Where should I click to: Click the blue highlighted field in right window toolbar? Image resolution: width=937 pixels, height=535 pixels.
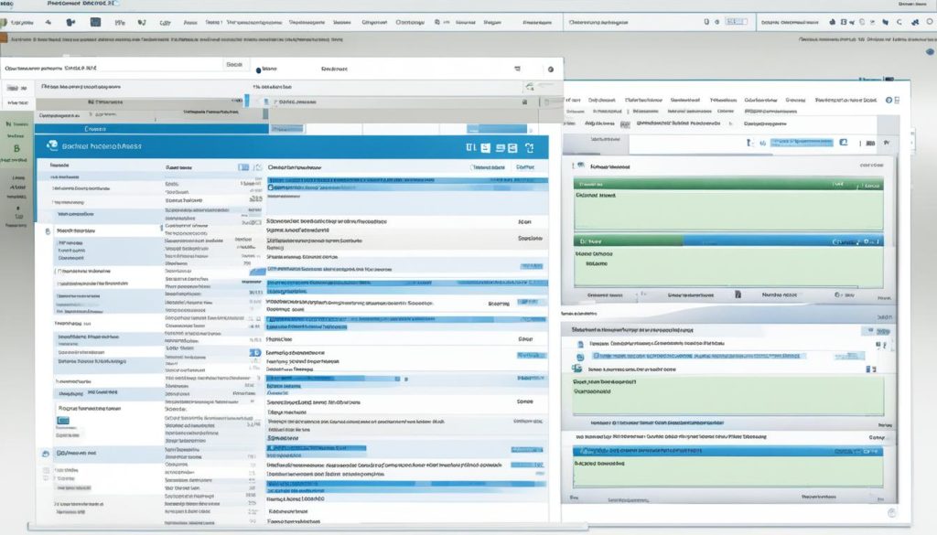click(x=802, y=143)
